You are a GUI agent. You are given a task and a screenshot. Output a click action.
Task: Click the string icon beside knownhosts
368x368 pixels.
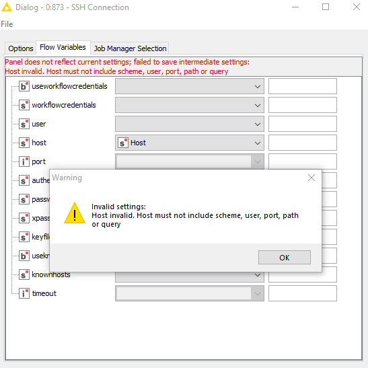point(24,274)
